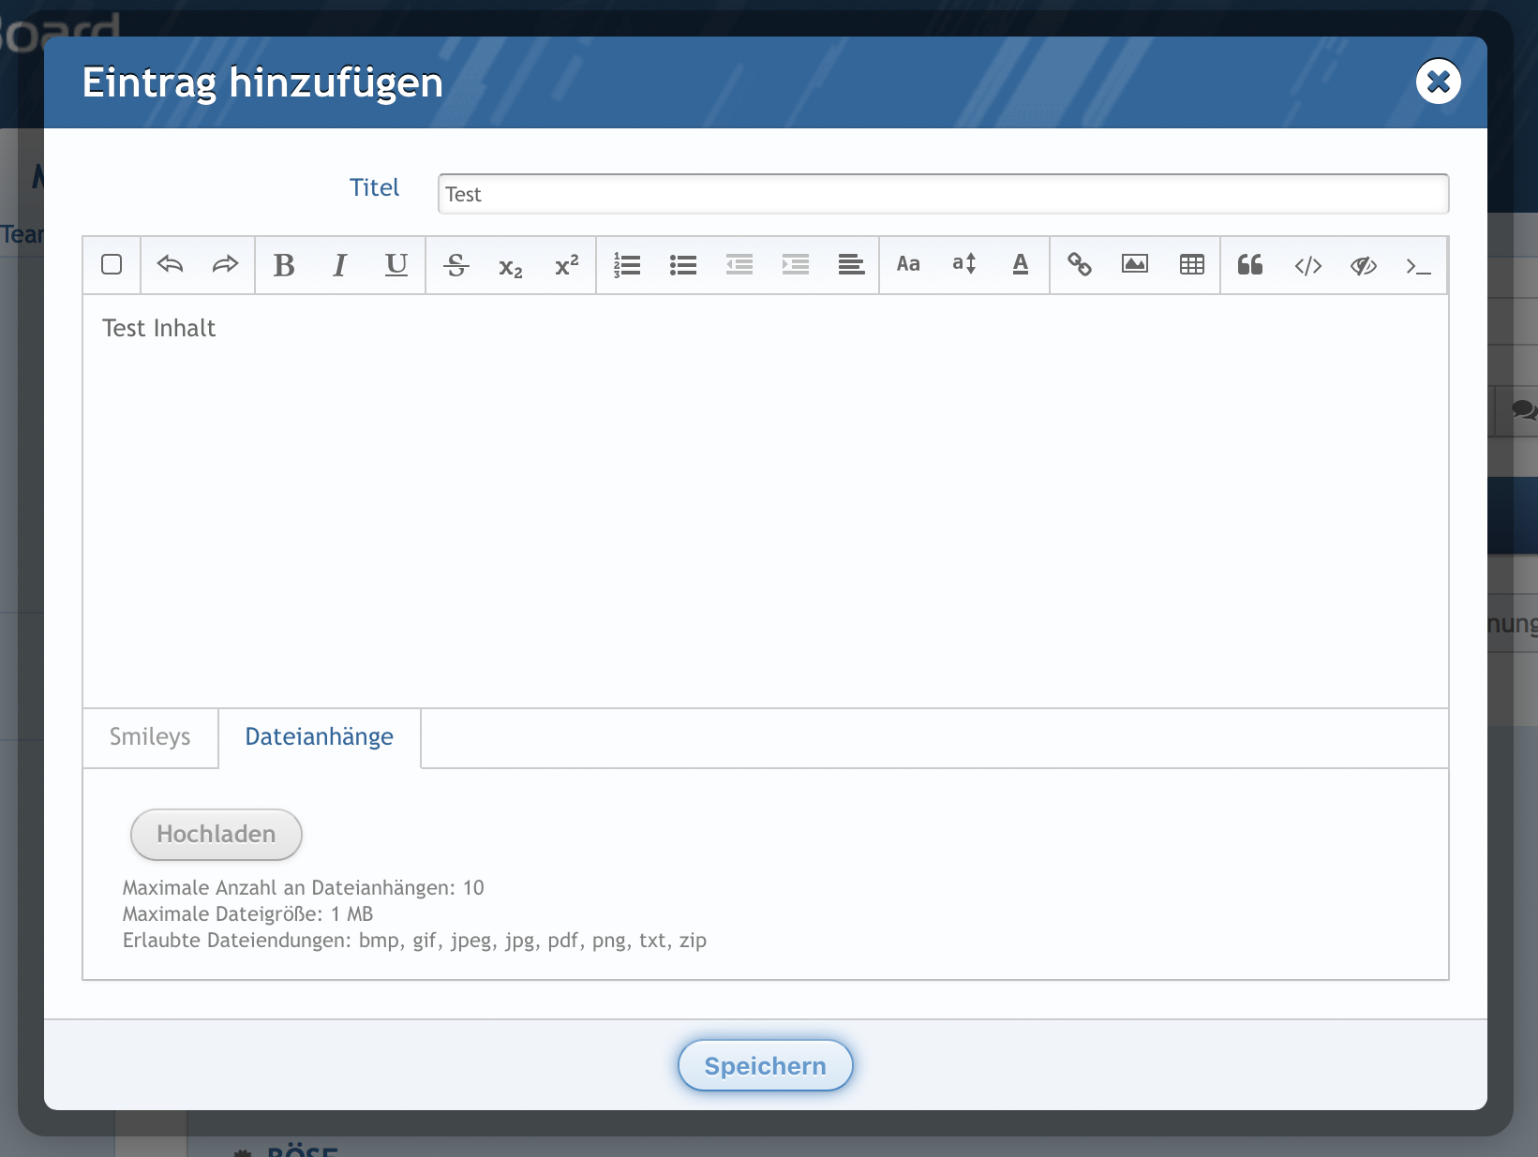Insert an ordered numbered list
Image resolution: width=1538 pixels, height=1157 pixels.
pos(626,266)
